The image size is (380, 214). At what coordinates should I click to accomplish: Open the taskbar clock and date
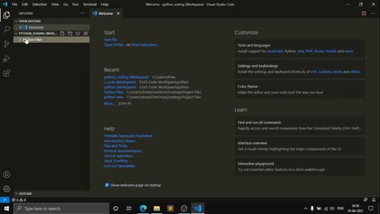[355, 209]
